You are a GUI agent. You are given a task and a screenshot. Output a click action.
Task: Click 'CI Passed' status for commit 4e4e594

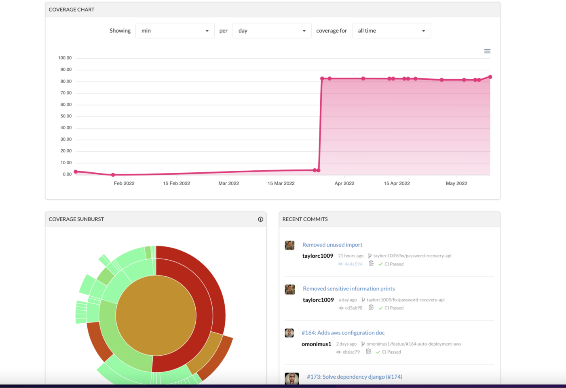click(394, 264)
